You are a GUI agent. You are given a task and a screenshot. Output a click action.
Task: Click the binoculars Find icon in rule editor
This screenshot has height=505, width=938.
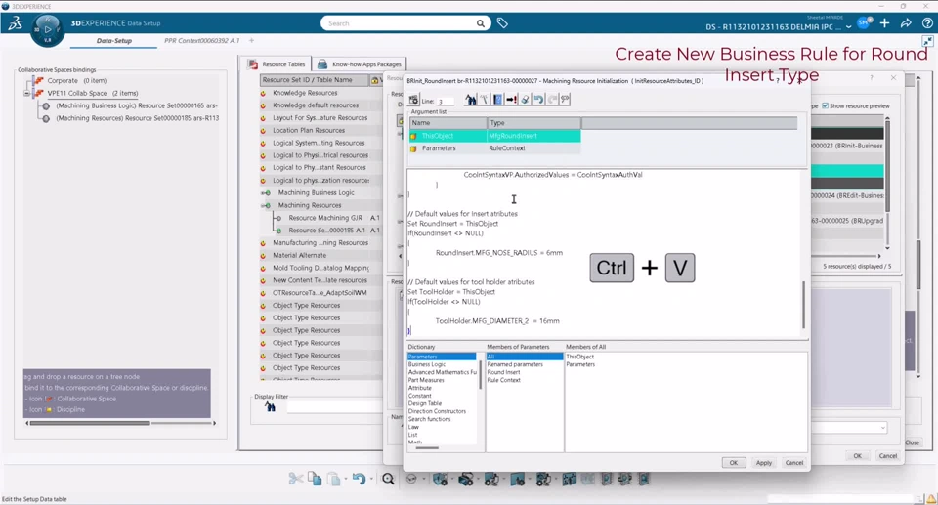point(471,100)
